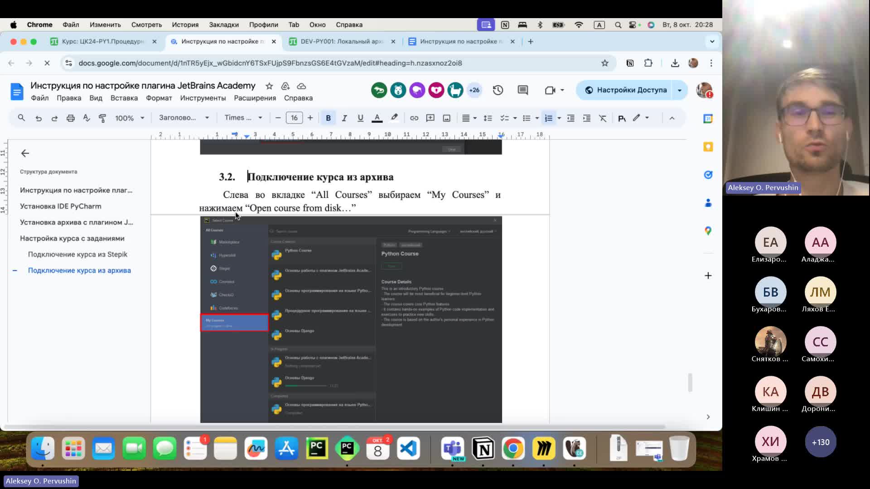
Task: Redo the last action
Action: 54,118
